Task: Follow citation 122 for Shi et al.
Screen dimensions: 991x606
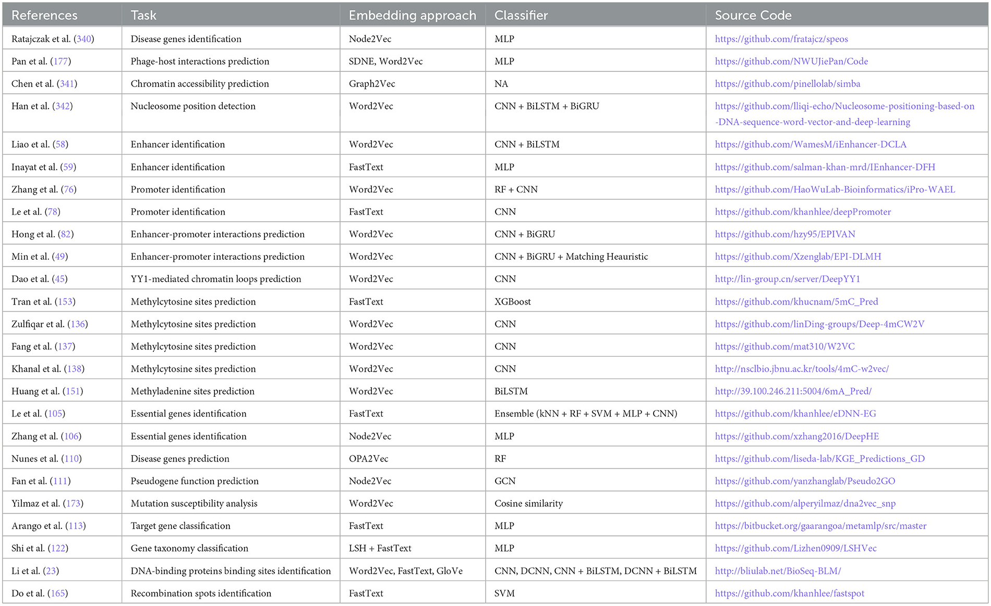Action: click(x=58, y=549)
